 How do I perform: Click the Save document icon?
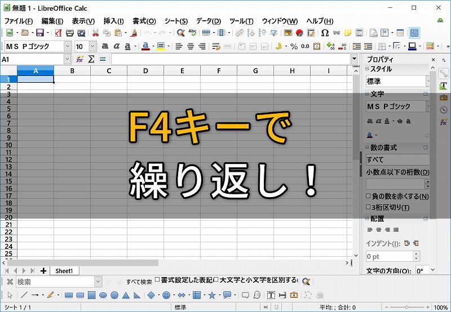point(39,33)
